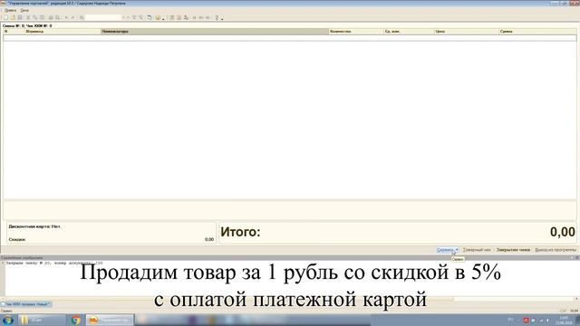Click the Товарный чек button
Viewport: 580px width, 326px height.
[x=477, y=250]
